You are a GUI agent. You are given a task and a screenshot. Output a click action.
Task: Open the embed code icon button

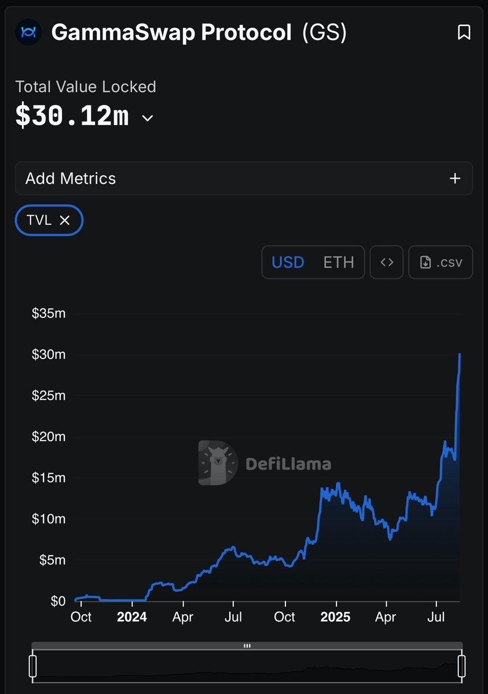pyautogui.click(x=387, y=262)
